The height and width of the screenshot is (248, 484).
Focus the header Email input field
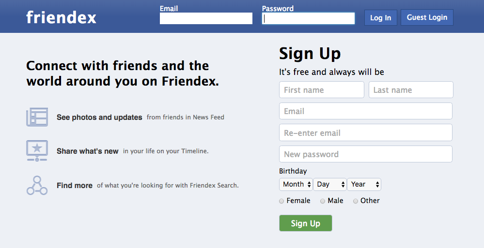pyautogui.click(x=206, y=18)
